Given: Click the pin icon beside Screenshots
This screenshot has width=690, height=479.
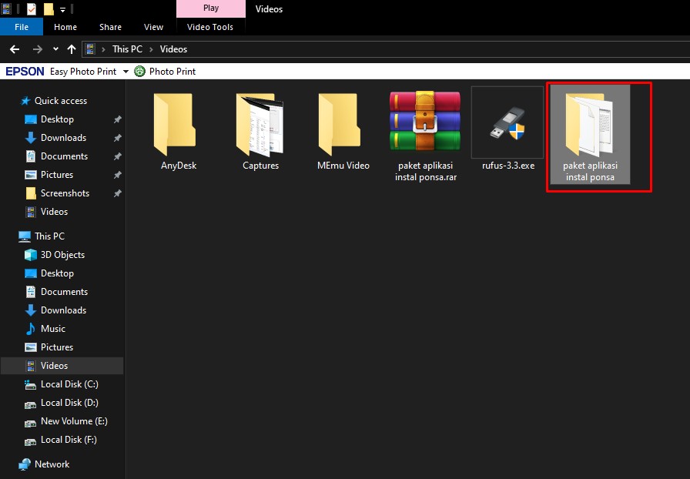Looking at the screenshot, I should (118, 193).
